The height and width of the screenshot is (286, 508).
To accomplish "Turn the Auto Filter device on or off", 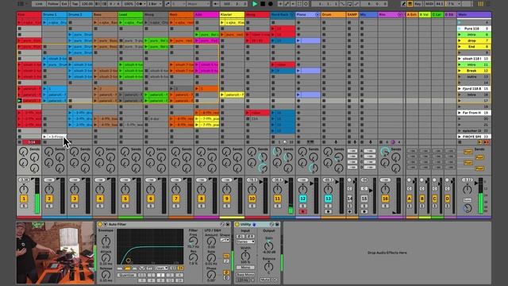I will click(x=100, y=224).
